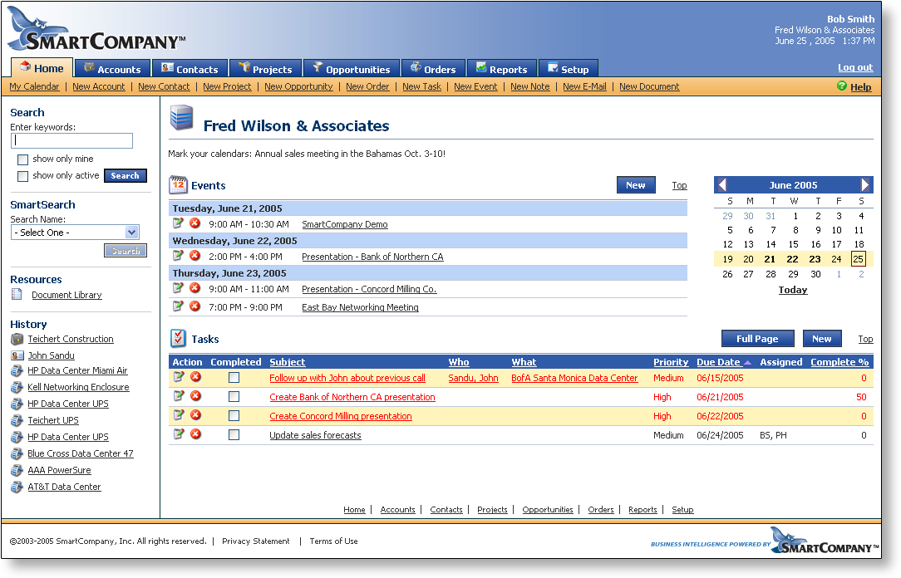This screenshot has width=901, height=578.
Task: Click the Enter keywords search field
Action: click(x=71, y=140)
